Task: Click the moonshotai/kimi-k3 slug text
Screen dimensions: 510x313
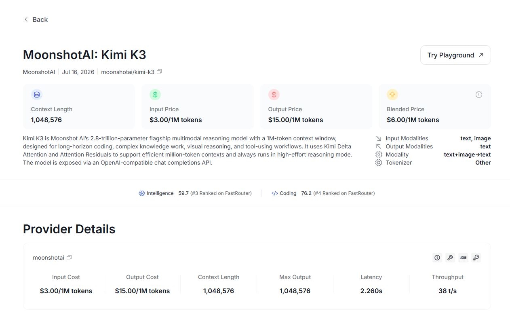Action: point(128,72)
